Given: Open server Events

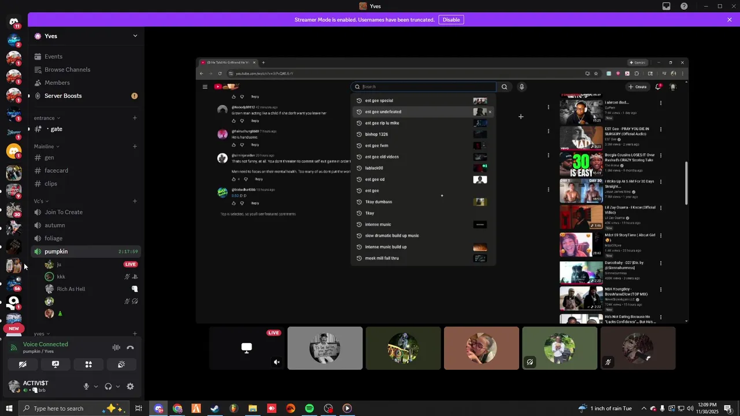Looking at the screenshot, I should click(x=86, y=57).
